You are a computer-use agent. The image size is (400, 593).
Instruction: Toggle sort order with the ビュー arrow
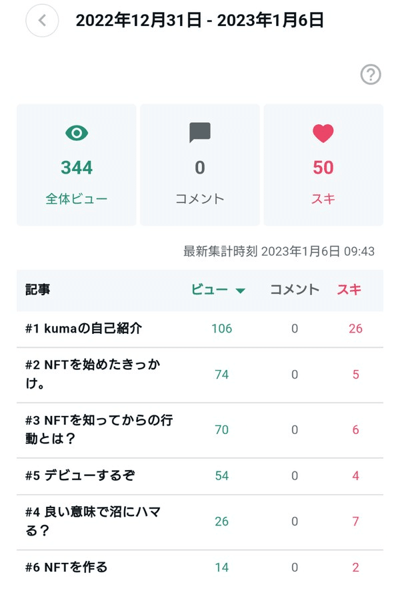point(241,290)
